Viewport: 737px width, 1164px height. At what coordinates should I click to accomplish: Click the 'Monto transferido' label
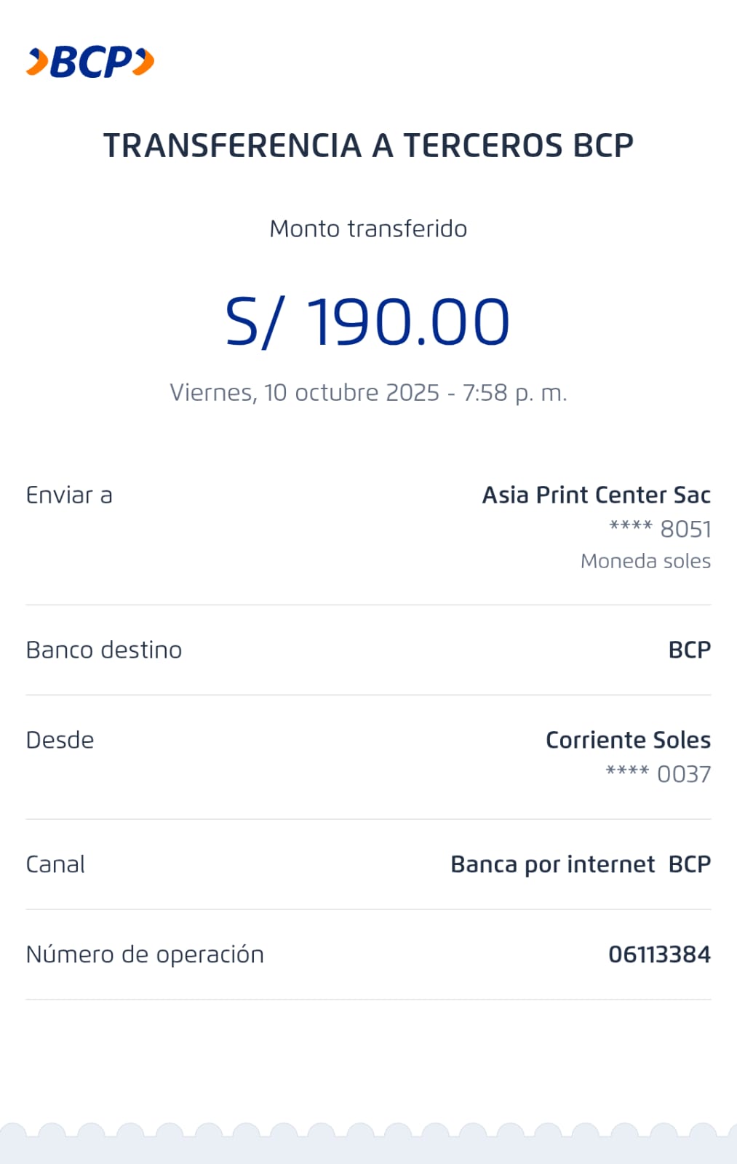click(x=368, y=228)
